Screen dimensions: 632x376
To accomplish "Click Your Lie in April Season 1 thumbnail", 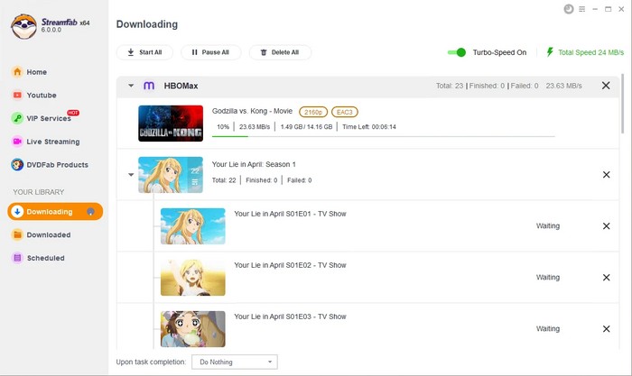I will point(171,175).
